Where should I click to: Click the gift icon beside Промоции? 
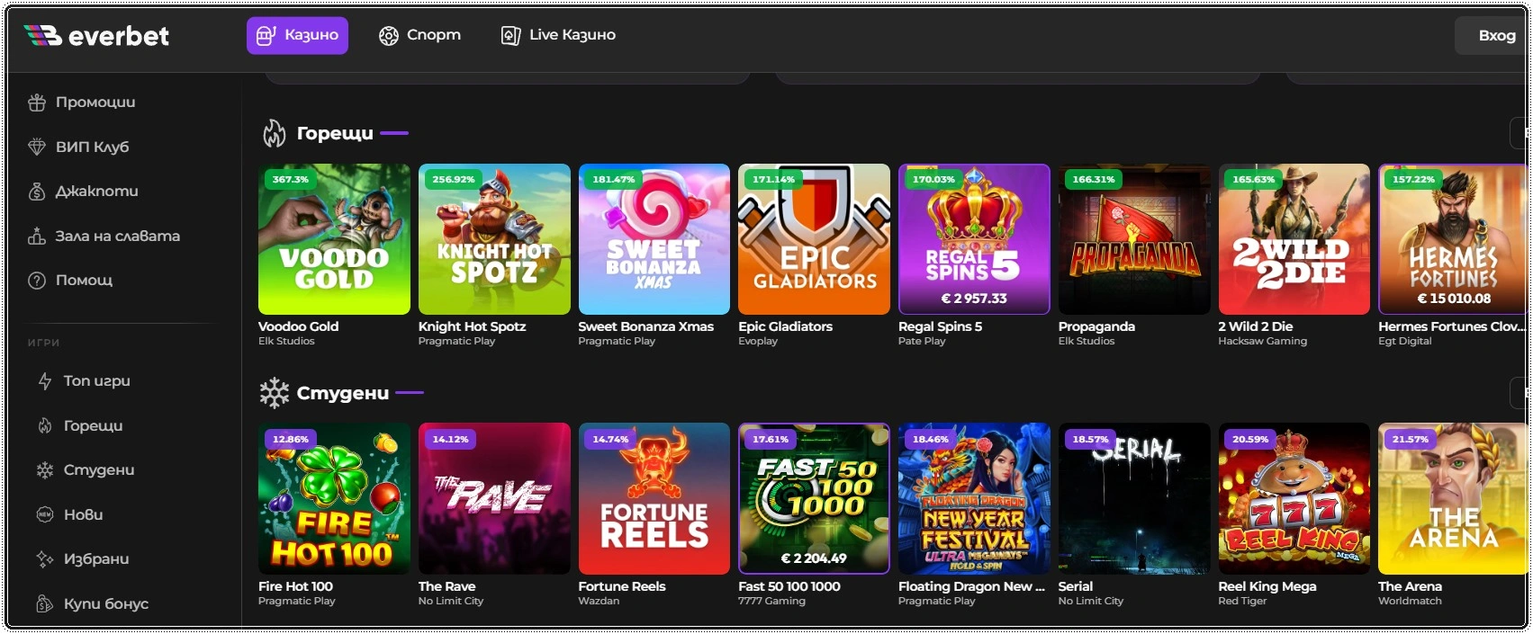37,103
